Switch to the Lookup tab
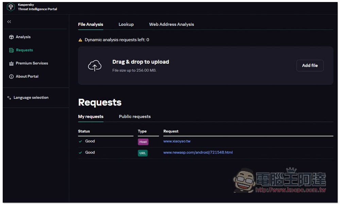This screenshot has height=205, width=340. pos(126,24)
